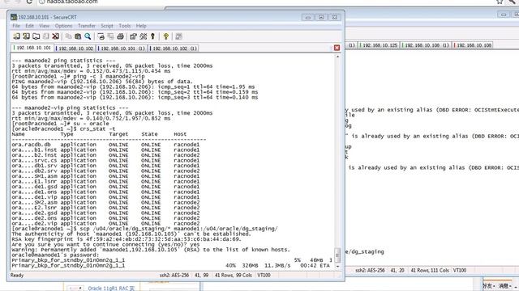This screenshot has width=519, height=291.
Task: Switch to the first 192.168.10.101 session tab
Action: (x=32, y=48)
